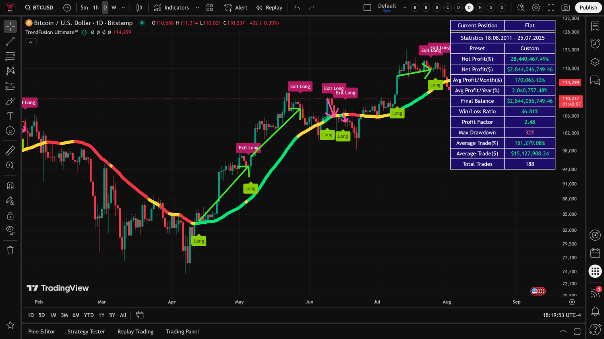Toggle hide all drawings eye
604x339 pixels.
[10, 231]
